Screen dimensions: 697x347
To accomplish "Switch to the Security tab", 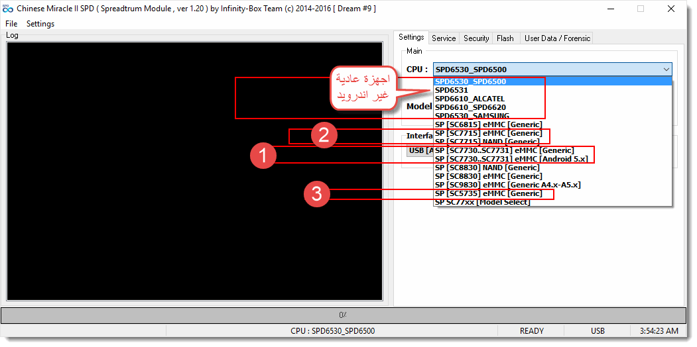I will 476,38.
